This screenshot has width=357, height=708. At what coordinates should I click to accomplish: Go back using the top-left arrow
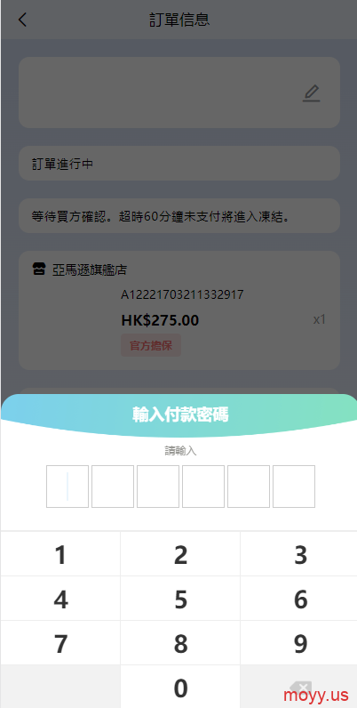[x=22, y=20]
